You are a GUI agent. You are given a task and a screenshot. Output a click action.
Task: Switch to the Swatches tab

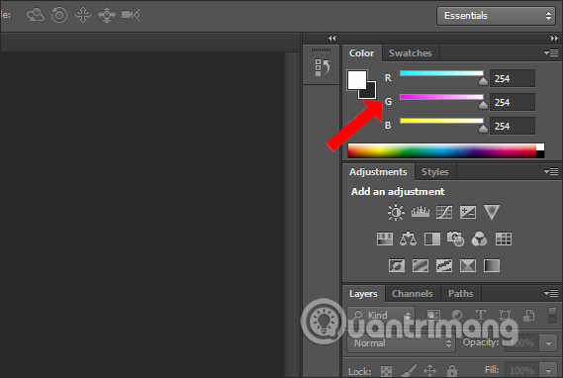[411, 53]
